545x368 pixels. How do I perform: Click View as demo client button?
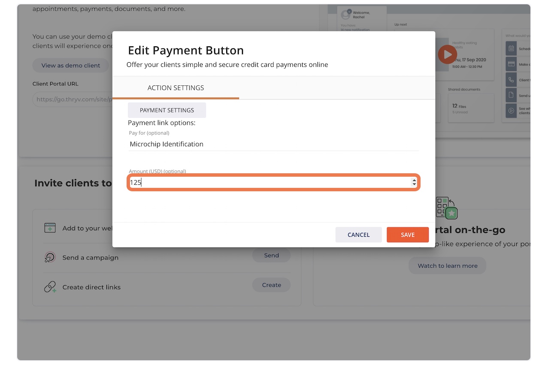(71, 66)
